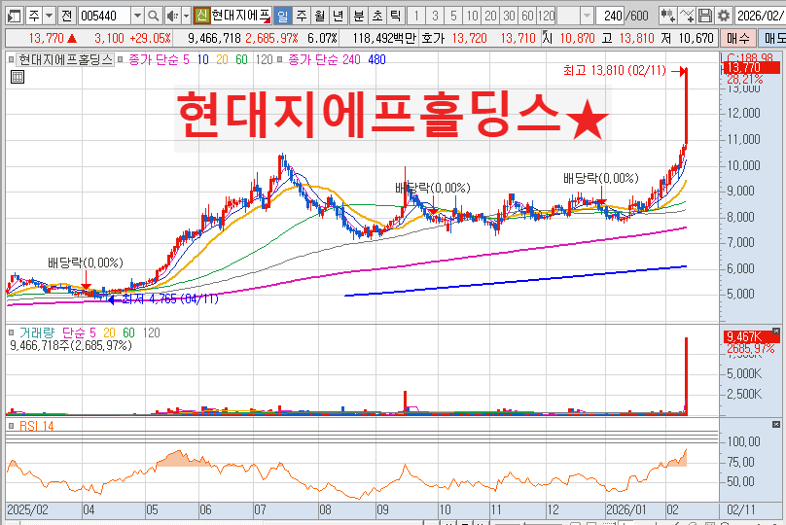Click the 2026/01 marker on the time axis
The width and height of the screenshot is (786, 525).
click(626, 510)
